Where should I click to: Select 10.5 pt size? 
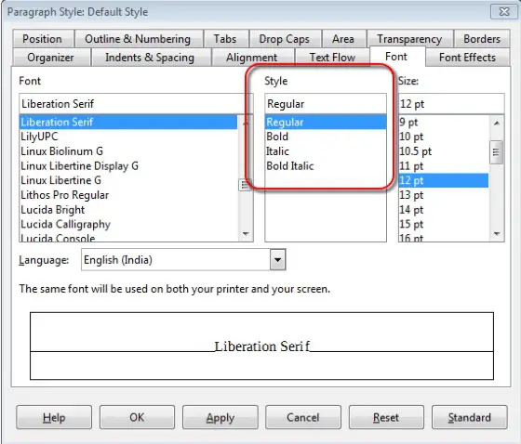444,151
